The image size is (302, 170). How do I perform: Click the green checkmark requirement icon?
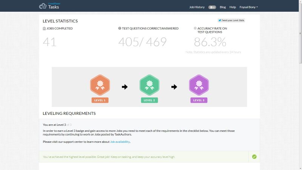(x=254, y=157)
